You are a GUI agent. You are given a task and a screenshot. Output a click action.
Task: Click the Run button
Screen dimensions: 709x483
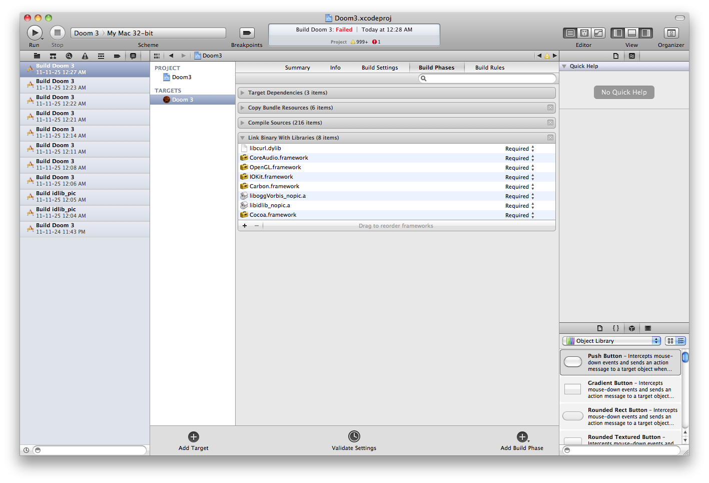(x=35, y=33)
